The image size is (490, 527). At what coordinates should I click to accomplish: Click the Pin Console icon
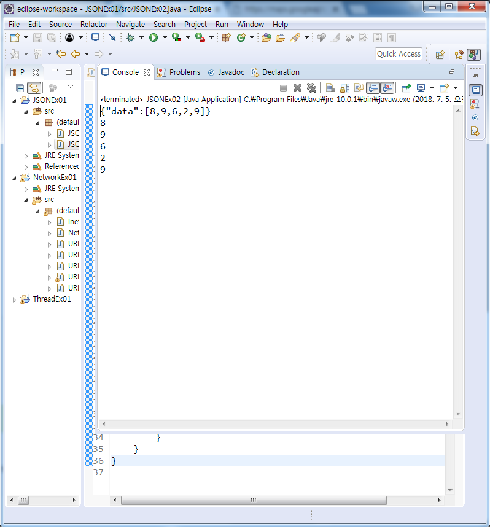(x=406, y=88)
